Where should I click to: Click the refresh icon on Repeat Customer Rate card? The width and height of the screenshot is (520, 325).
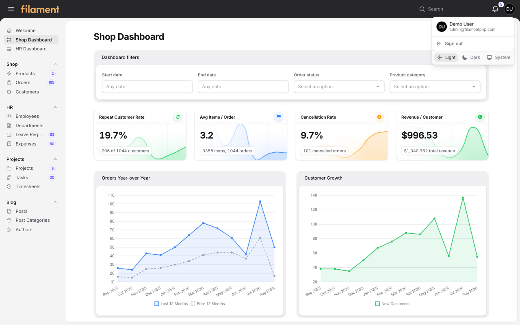pyautogui.click(x=178, y=117)
